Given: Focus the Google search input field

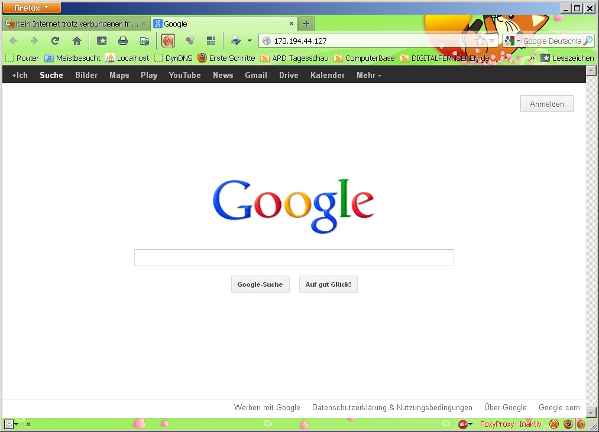Looking at the screenshot, I should pos(294,257).
